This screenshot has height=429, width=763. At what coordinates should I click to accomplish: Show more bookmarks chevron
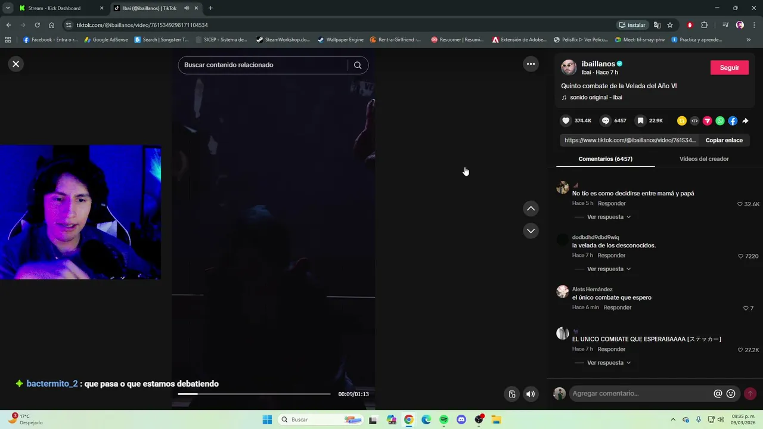(749, 40)
